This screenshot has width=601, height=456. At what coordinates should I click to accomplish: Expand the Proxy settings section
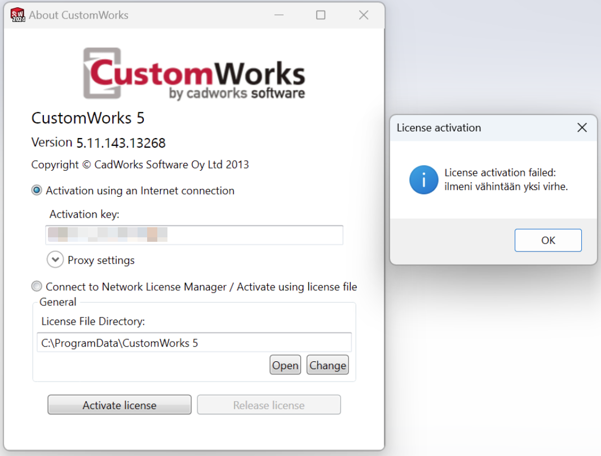click(x=55, y=260)
